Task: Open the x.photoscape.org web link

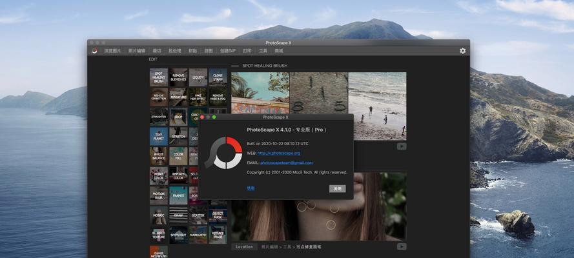Action: pos(279,153)
